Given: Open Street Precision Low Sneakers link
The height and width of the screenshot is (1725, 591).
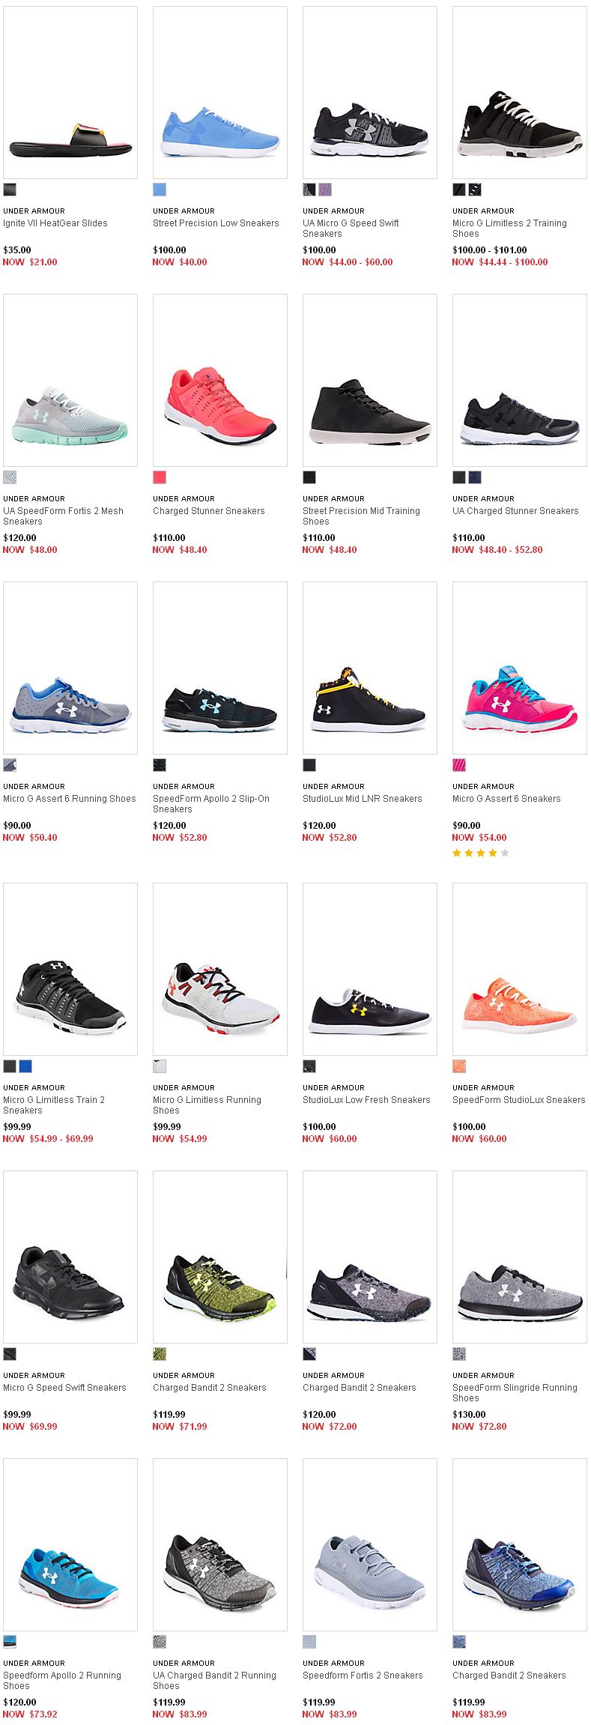Looking at the screenshot, I should [216, 223].
